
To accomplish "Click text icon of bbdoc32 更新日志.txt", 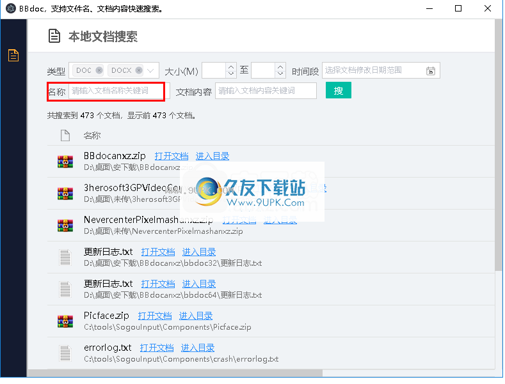I will 65,257.
